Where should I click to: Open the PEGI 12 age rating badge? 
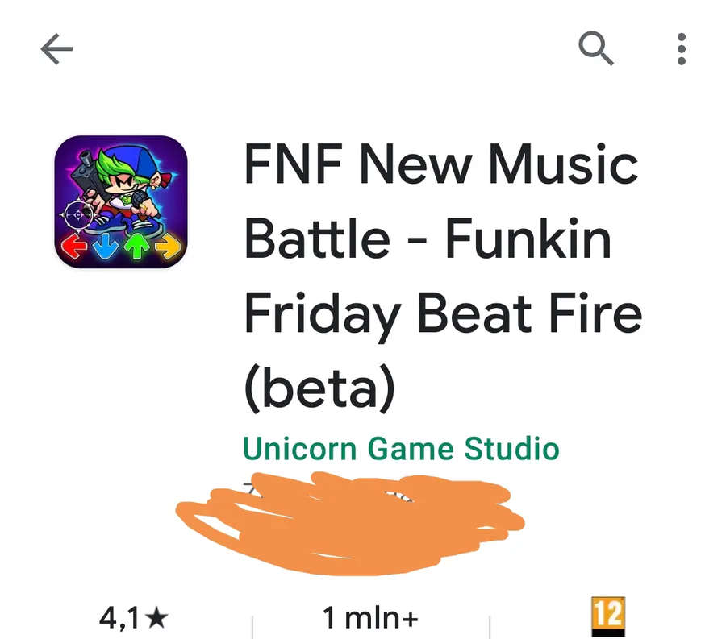point(608,616)
